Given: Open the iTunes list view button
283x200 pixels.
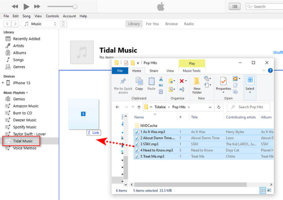Looking at the screenshot, I should (x=235, y=7).
